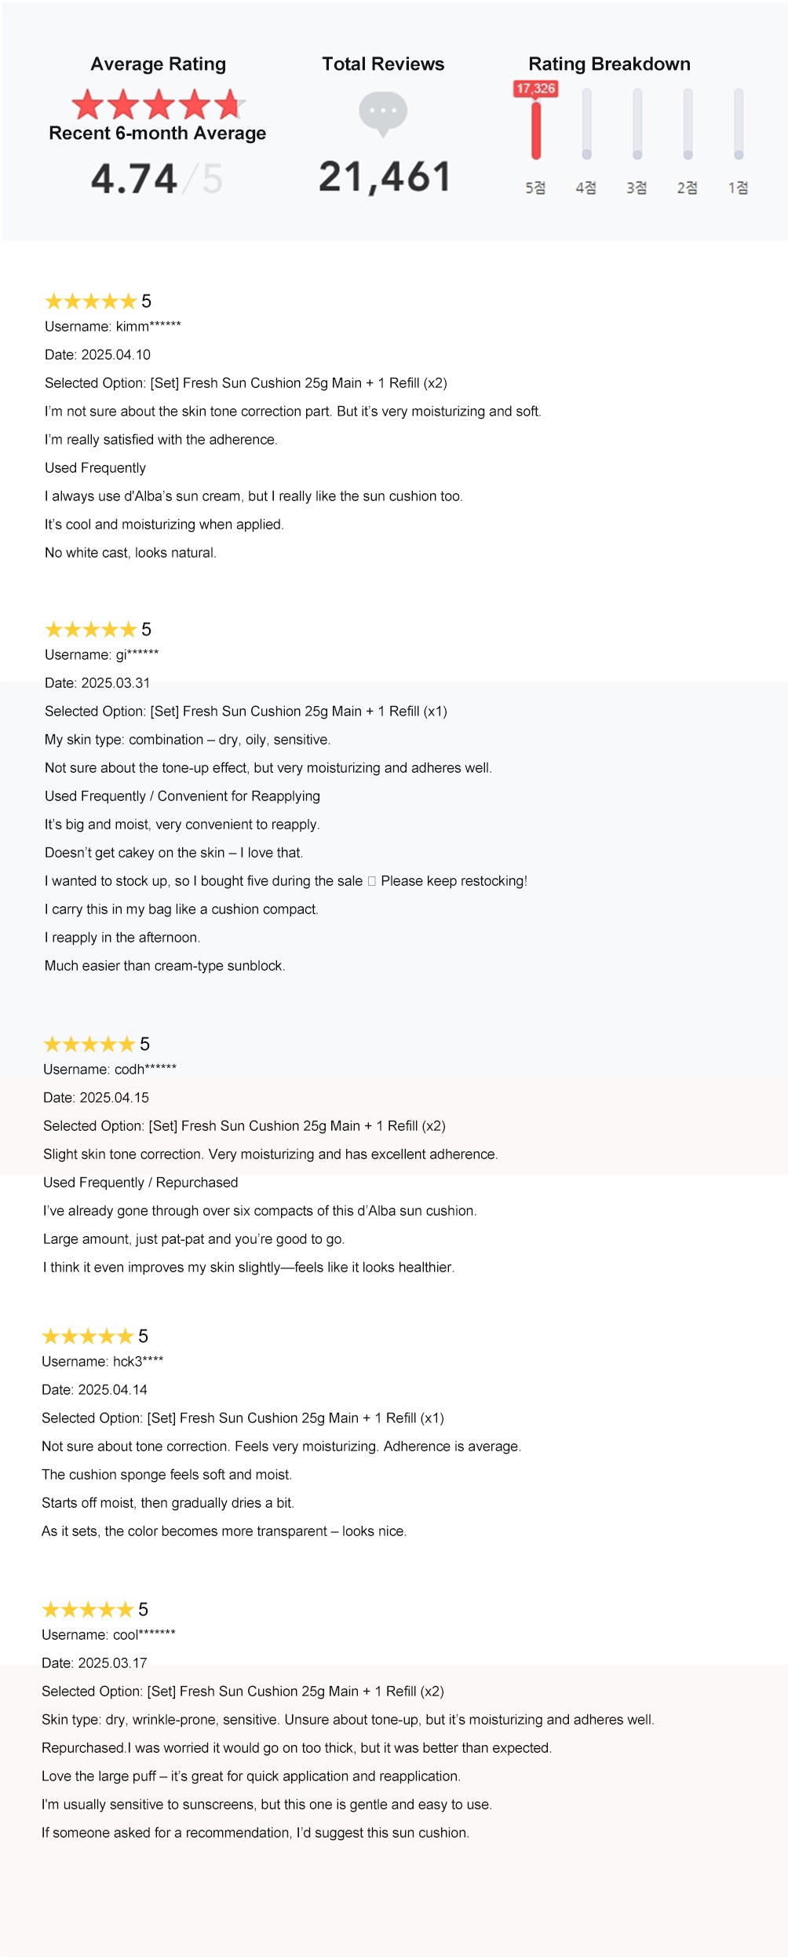The width and height of the screenshot is (788, 1957).
Task: Click the yellow stars on codh****** review
Action: click(89, 1044)
